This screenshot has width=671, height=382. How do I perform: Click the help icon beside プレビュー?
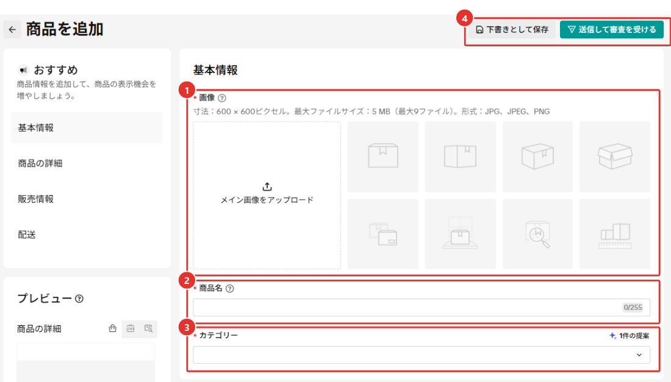pos(79,299)
